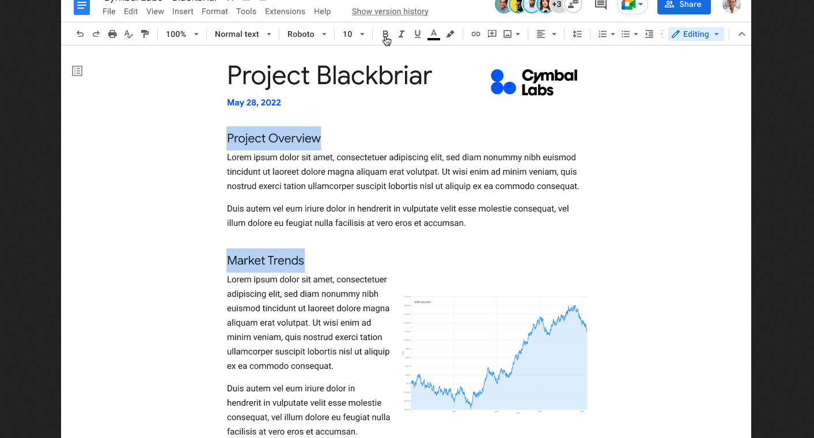Open the font size 10 dropdown
The image size is (814, 438).
[x=354, y=34]
